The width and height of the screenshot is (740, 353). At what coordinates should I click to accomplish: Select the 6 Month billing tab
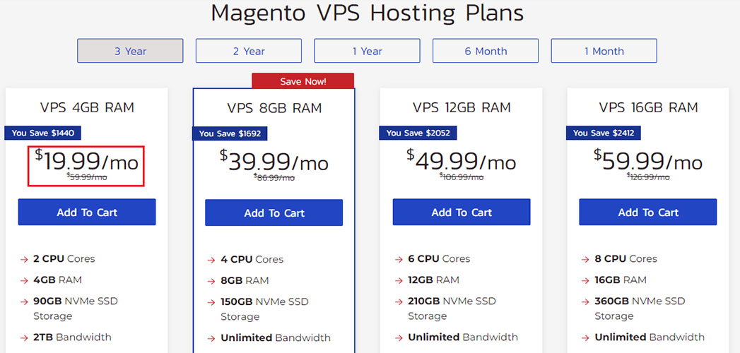[486, 51]
